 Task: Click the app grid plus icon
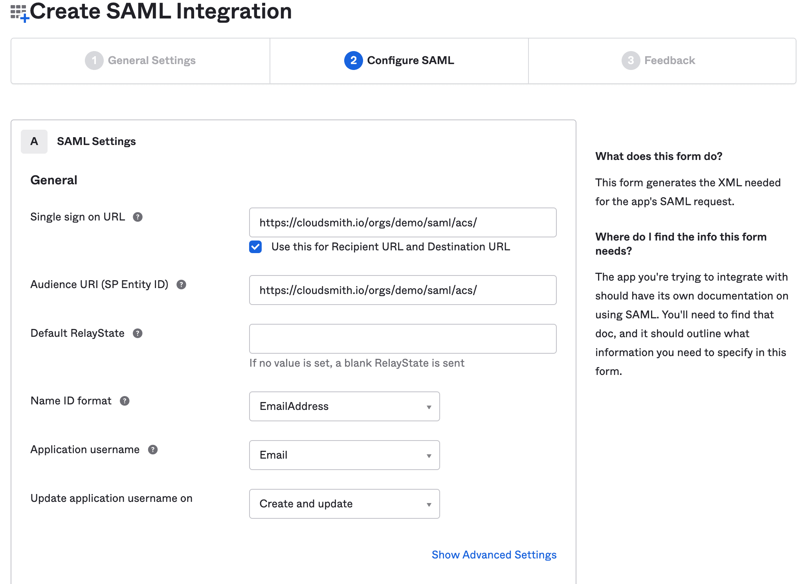[20, 13]
